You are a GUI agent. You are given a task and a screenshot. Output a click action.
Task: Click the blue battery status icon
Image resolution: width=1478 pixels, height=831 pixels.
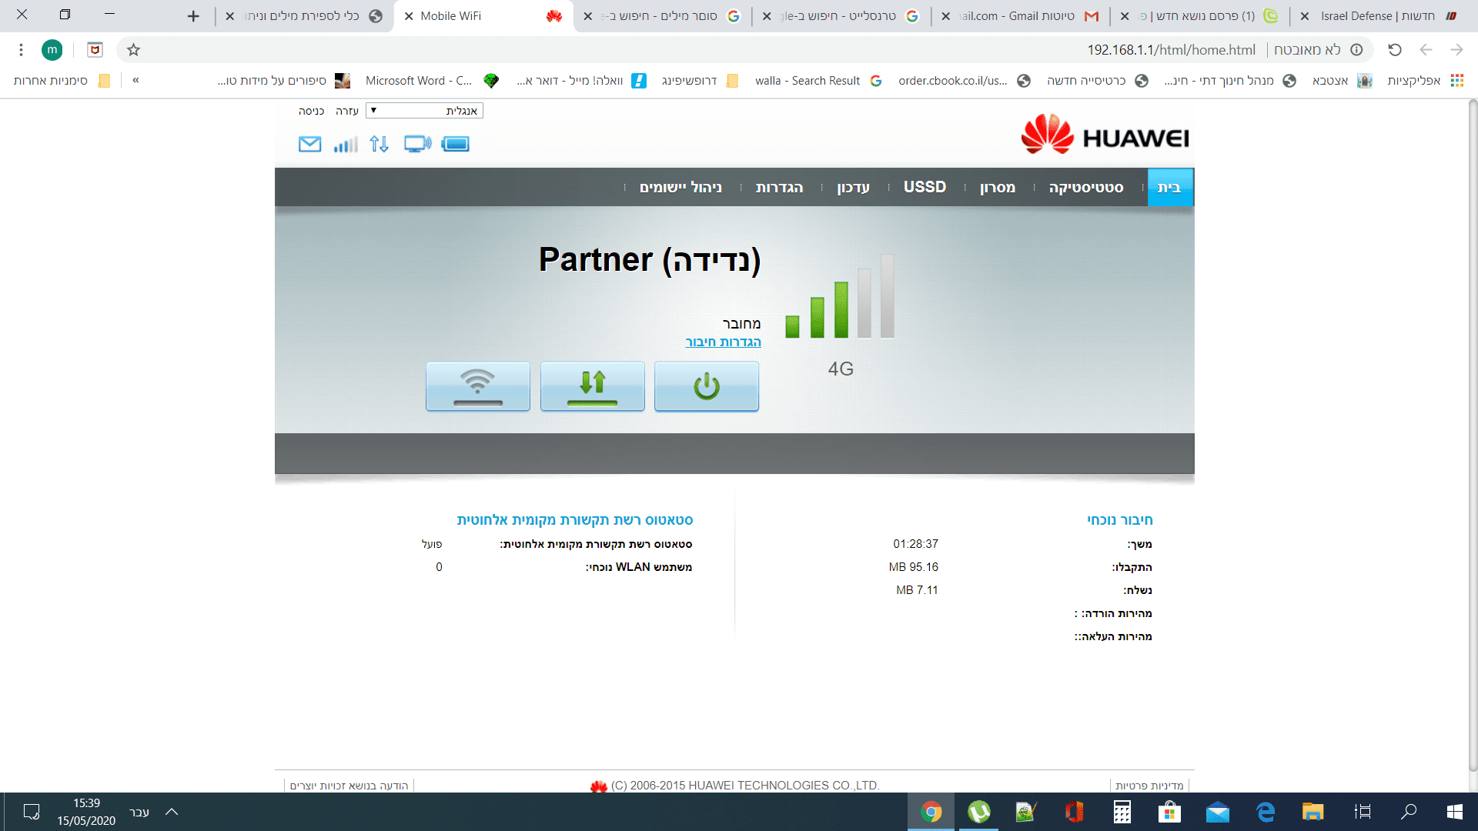[455, 144]
